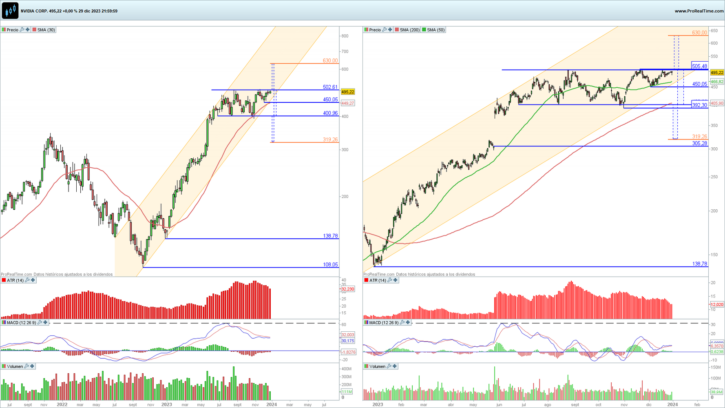
Task: Select the SMA (30) indicator label
Action: [x=46, y=30]
